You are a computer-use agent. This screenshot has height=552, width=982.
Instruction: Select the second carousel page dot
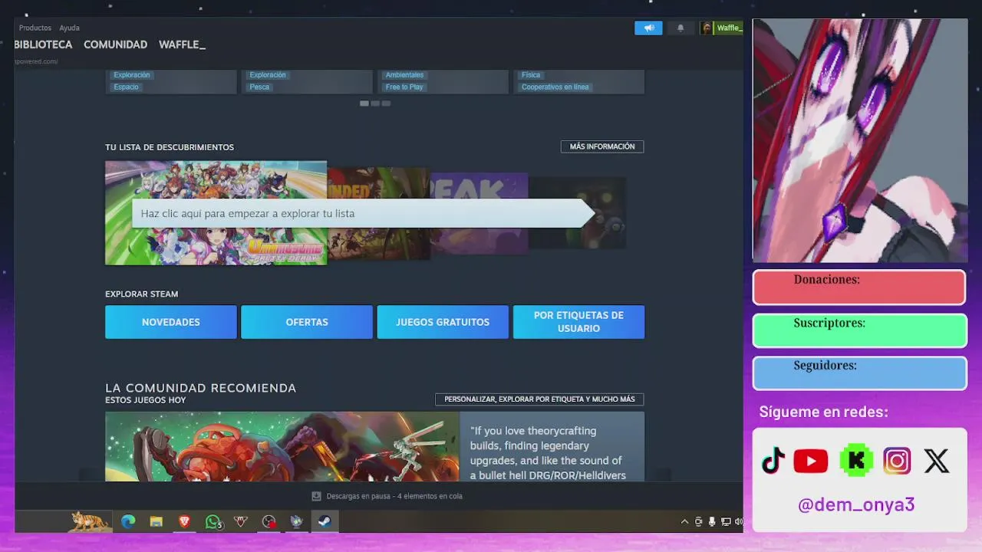click(375, 103)
